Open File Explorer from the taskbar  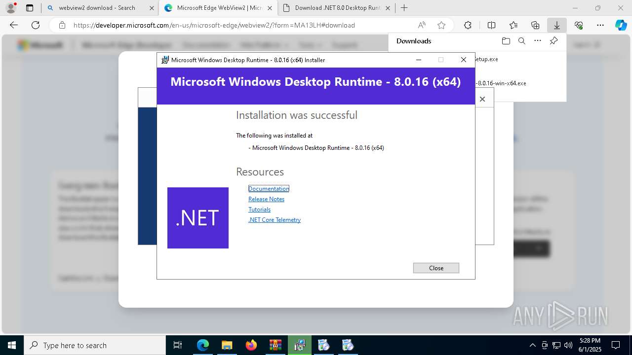click(x=227, y=345)
